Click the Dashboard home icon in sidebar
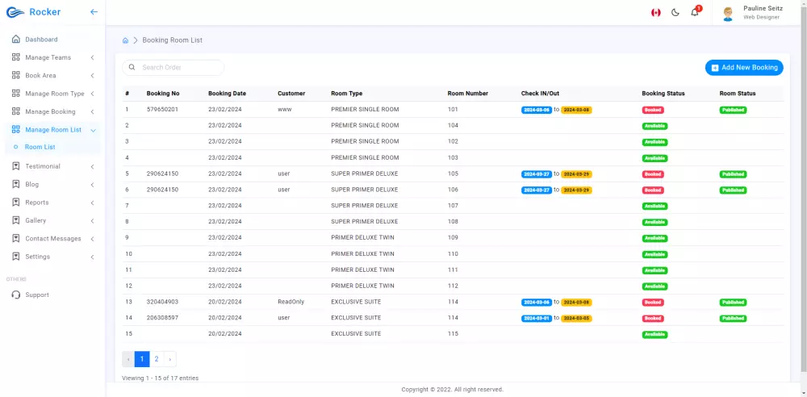Viewport: 807px width, 397px height. pyautogui.click(x=16, y=39)
